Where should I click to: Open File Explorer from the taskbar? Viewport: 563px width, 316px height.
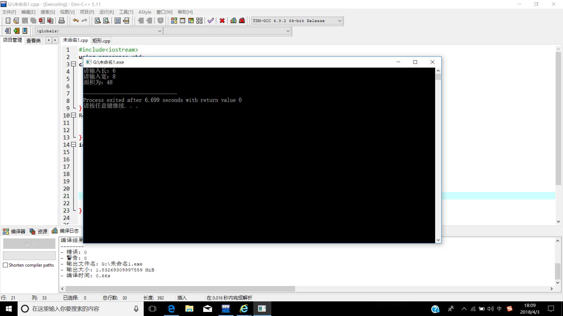pos(189,309)
